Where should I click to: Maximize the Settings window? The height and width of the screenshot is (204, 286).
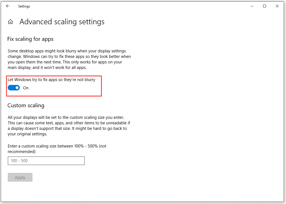point(264,6)
